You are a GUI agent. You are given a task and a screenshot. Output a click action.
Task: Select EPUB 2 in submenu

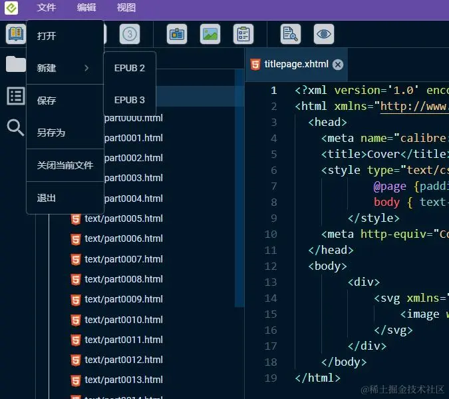click(x=130, y=68)
